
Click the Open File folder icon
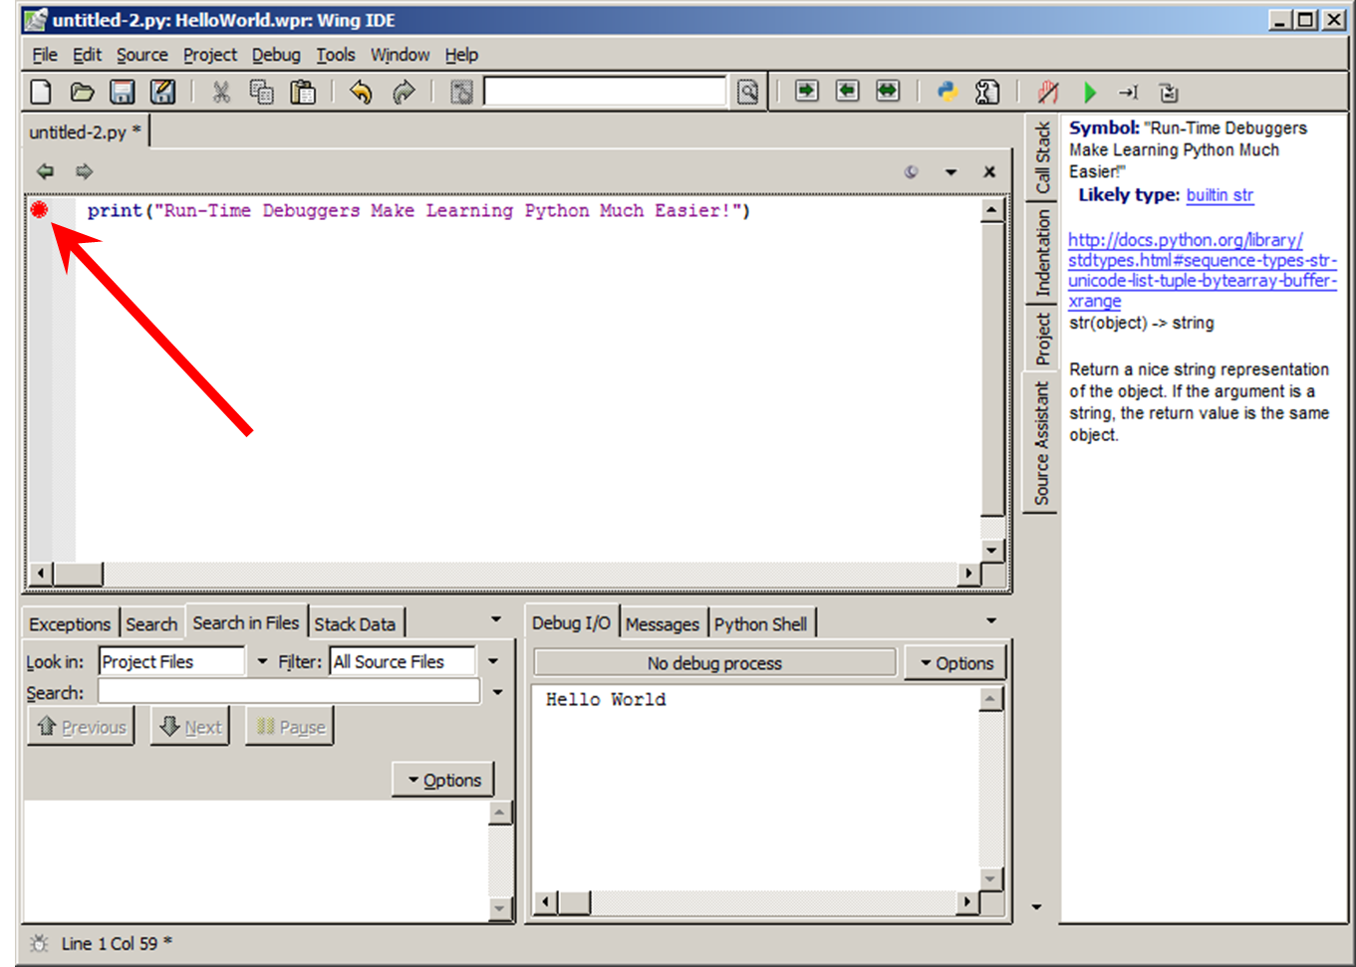(82, 93)
